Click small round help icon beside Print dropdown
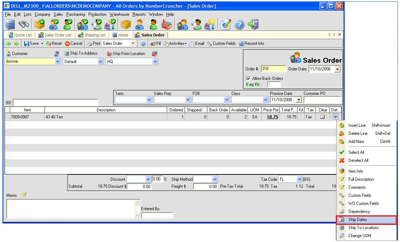Screen dimensions: 400x242 (x=143, y=44)
